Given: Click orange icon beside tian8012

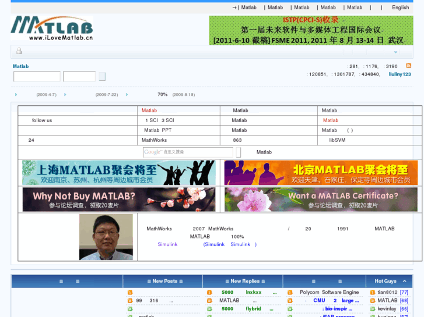Looking at the screenshot, I should click(x=373, y=293).
